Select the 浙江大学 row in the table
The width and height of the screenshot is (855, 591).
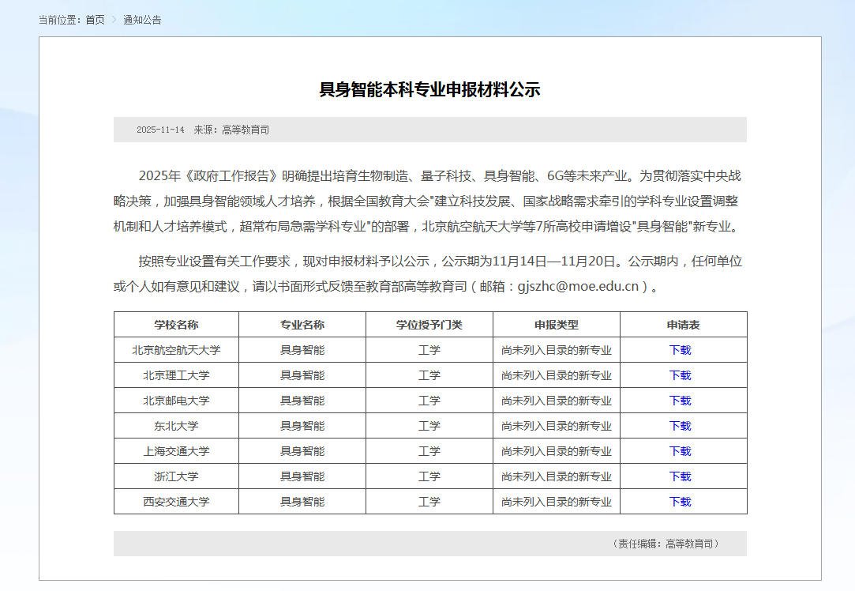click(x=177, y=476)
